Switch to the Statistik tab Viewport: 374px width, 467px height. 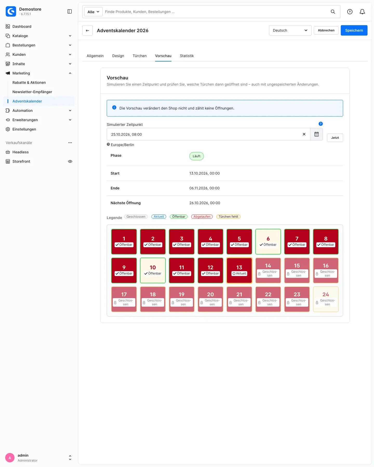click(187, 56)
